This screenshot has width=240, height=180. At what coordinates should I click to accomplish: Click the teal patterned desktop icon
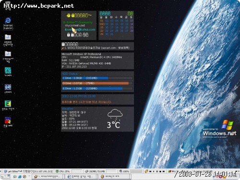tap(8, 71)
